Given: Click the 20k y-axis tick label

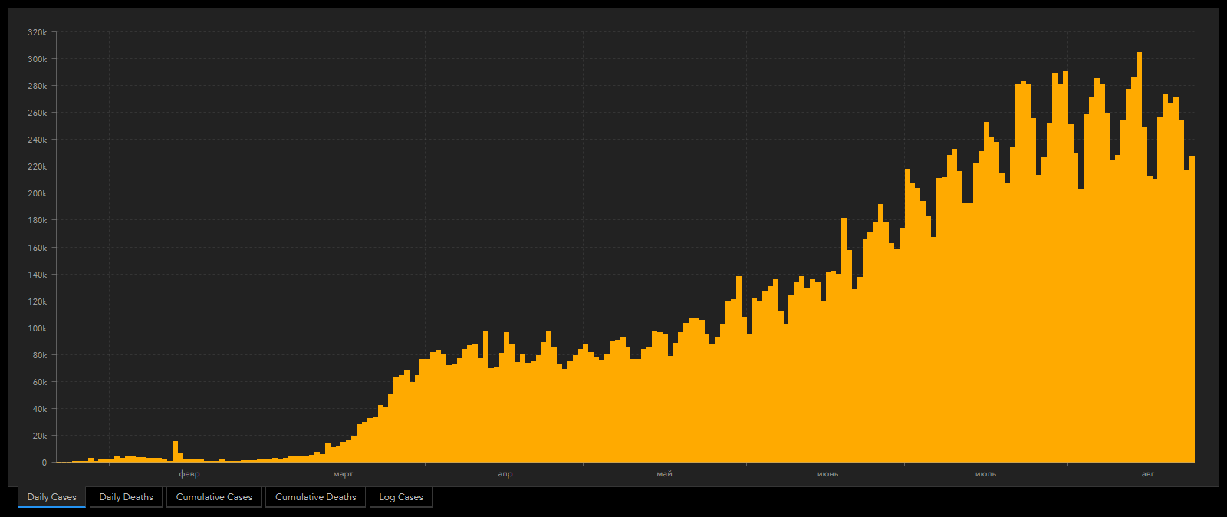Looking at the screenshot, I should pyautogui.click(x=39, y=436).
